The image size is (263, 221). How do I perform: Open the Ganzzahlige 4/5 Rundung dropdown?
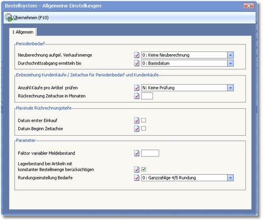point(230,178)
